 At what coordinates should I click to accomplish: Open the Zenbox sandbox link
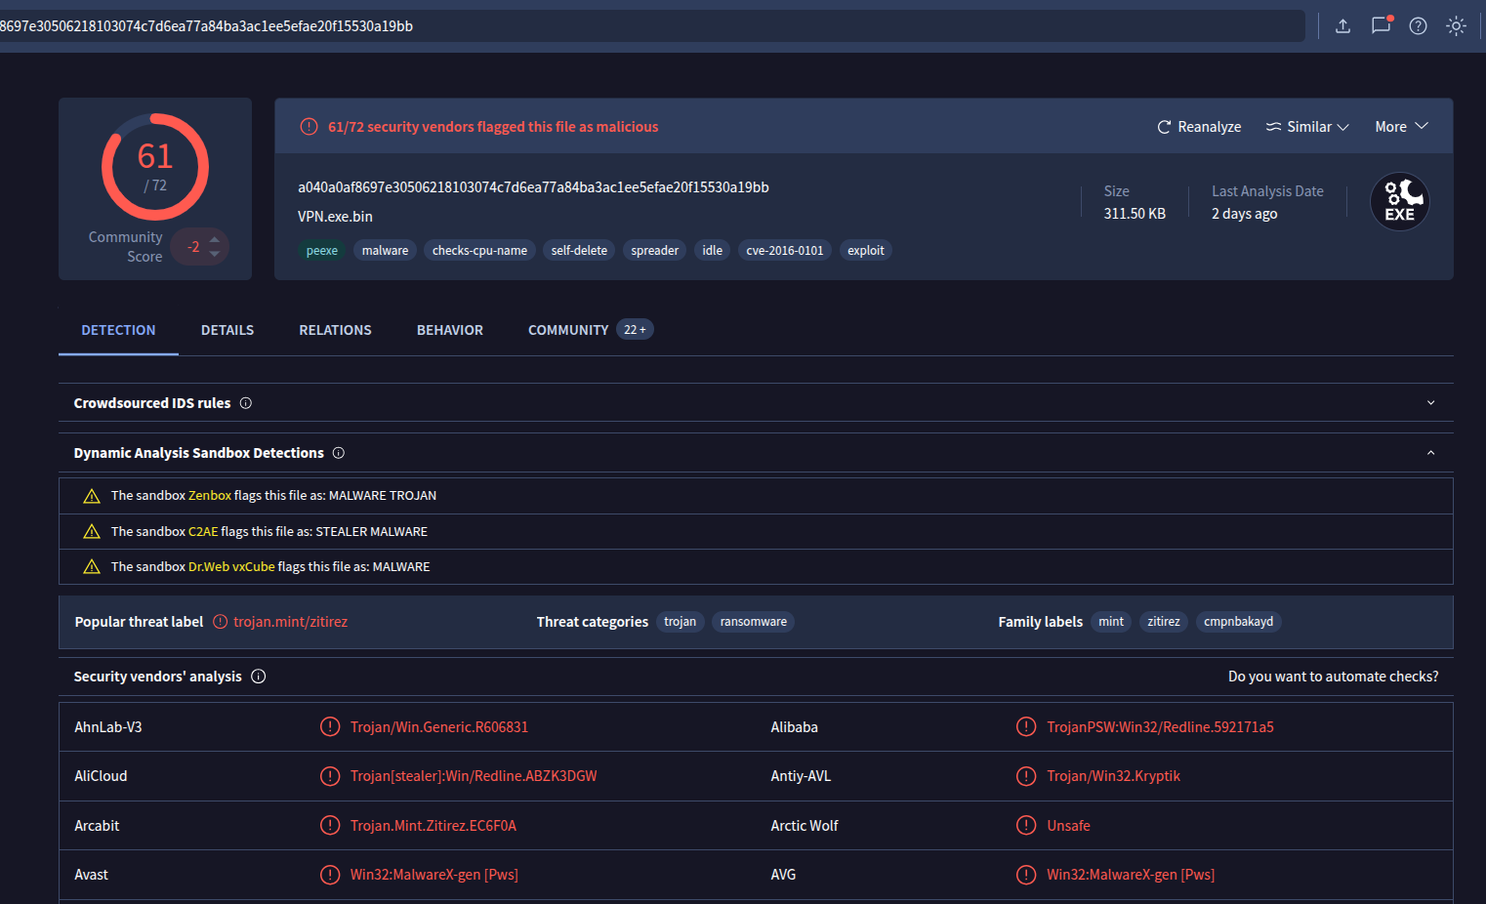(210, 496)
